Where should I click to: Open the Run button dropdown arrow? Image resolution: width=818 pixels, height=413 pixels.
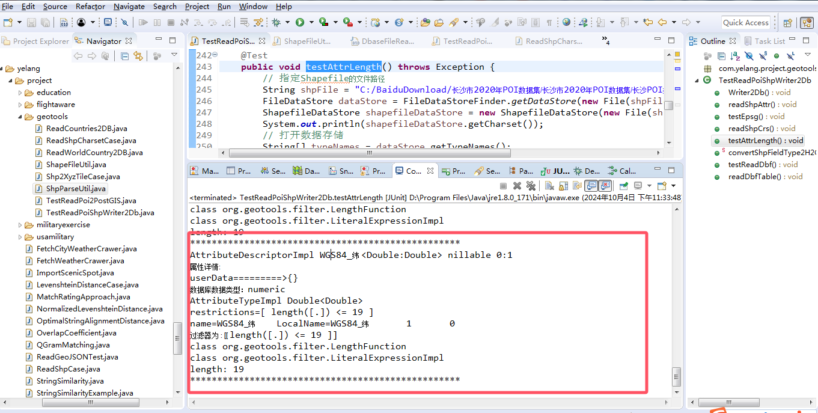(x=311, y=22)
